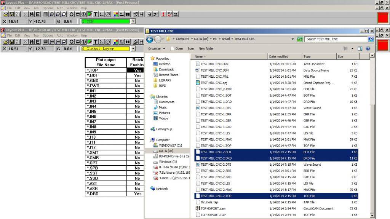Expand breadcrumb arrow after DATA (D:)

click(211, 39)
